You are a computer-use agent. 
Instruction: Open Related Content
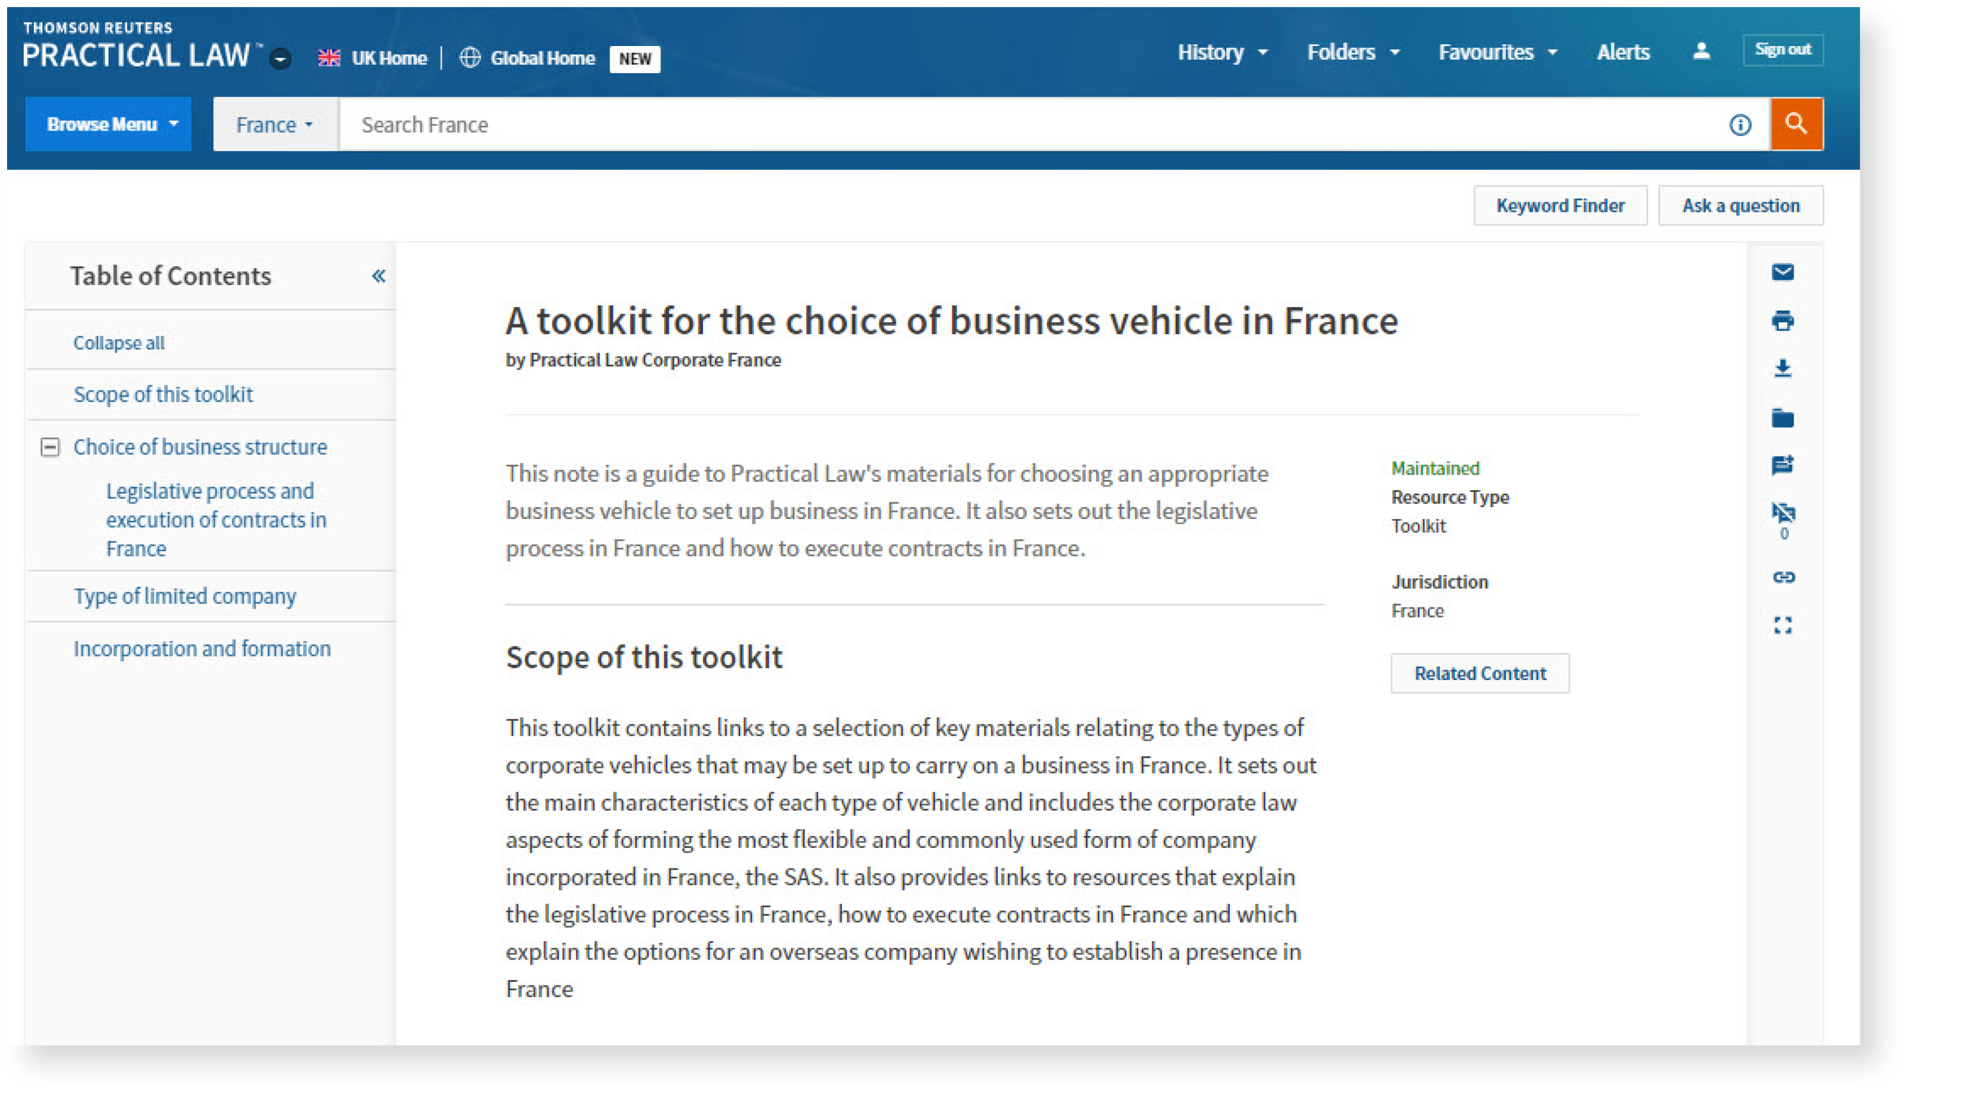tap(1480, 673)
